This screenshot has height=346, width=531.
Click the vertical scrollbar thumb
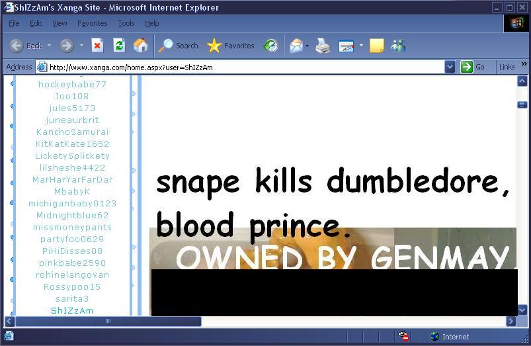[x=522, y=105]
